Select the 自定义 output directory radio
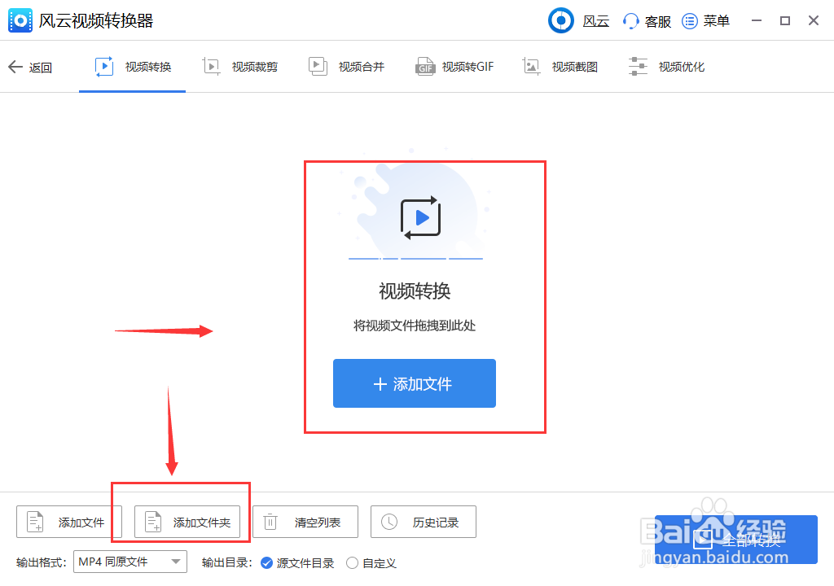 (371, 563)
